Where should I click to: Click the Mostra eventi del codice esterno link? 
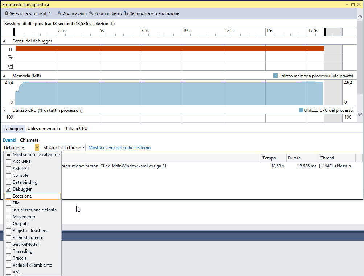119,148
